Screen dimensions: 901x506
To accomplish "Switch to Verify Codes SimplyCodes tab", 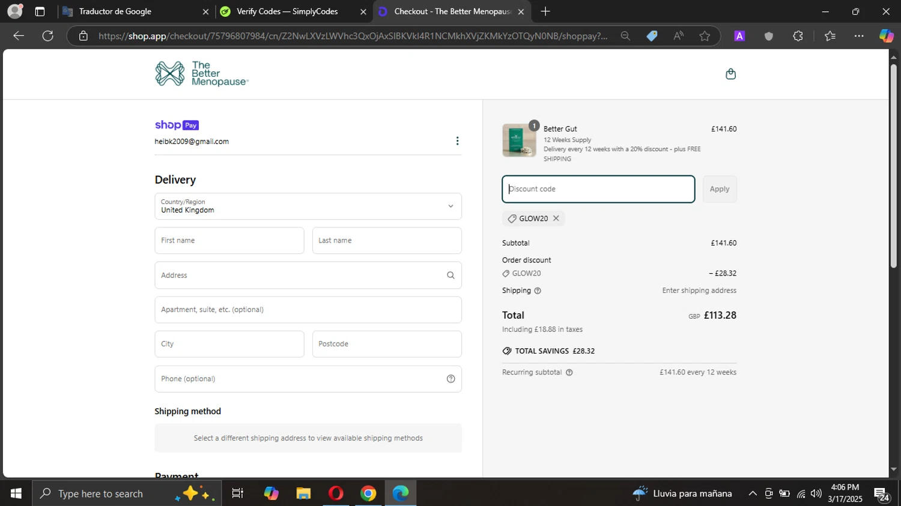I will point(293,11).
